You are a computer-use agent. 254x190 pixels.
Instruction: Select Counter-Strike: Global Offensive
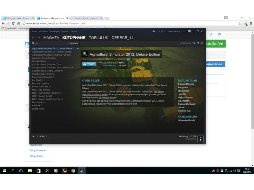[x=47, y=71]
